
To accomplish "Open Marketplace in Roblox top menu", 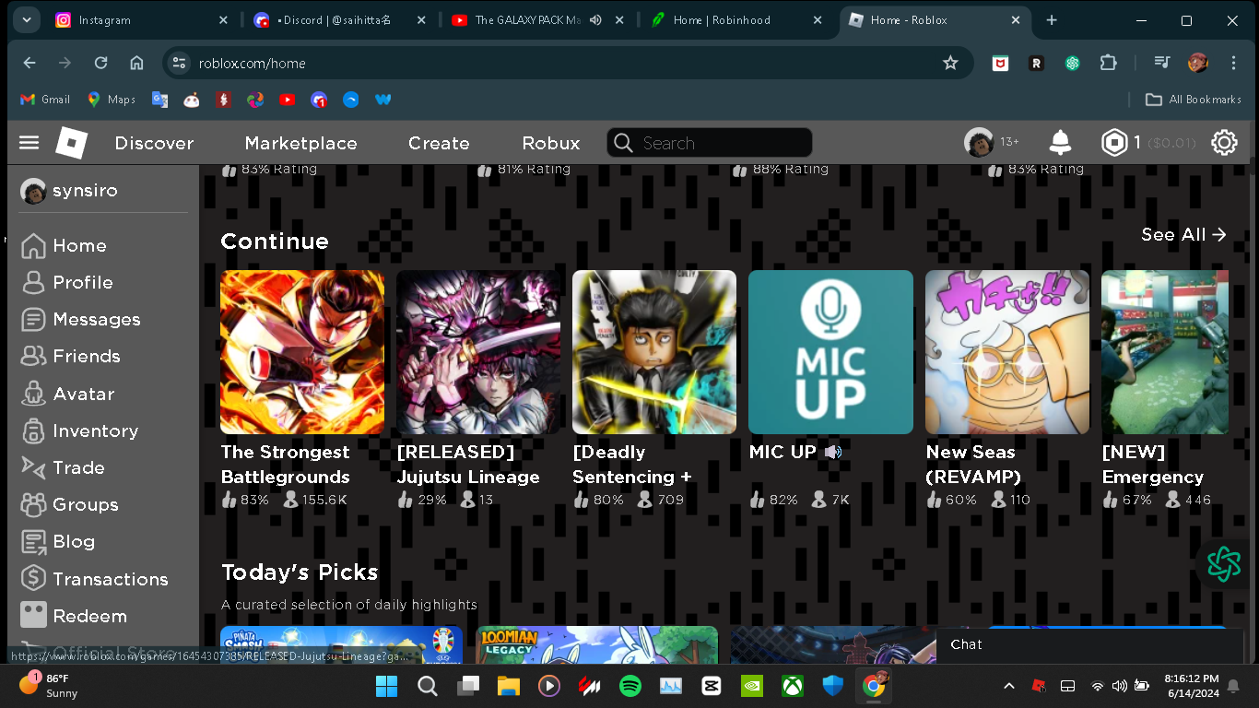I will click(300, 143).
